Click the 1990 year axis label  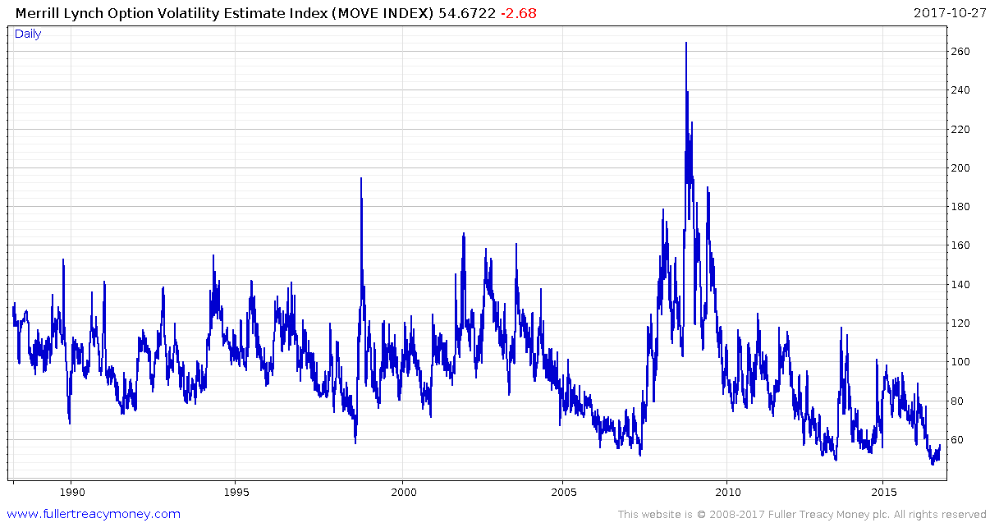click(x=73, y=491)
